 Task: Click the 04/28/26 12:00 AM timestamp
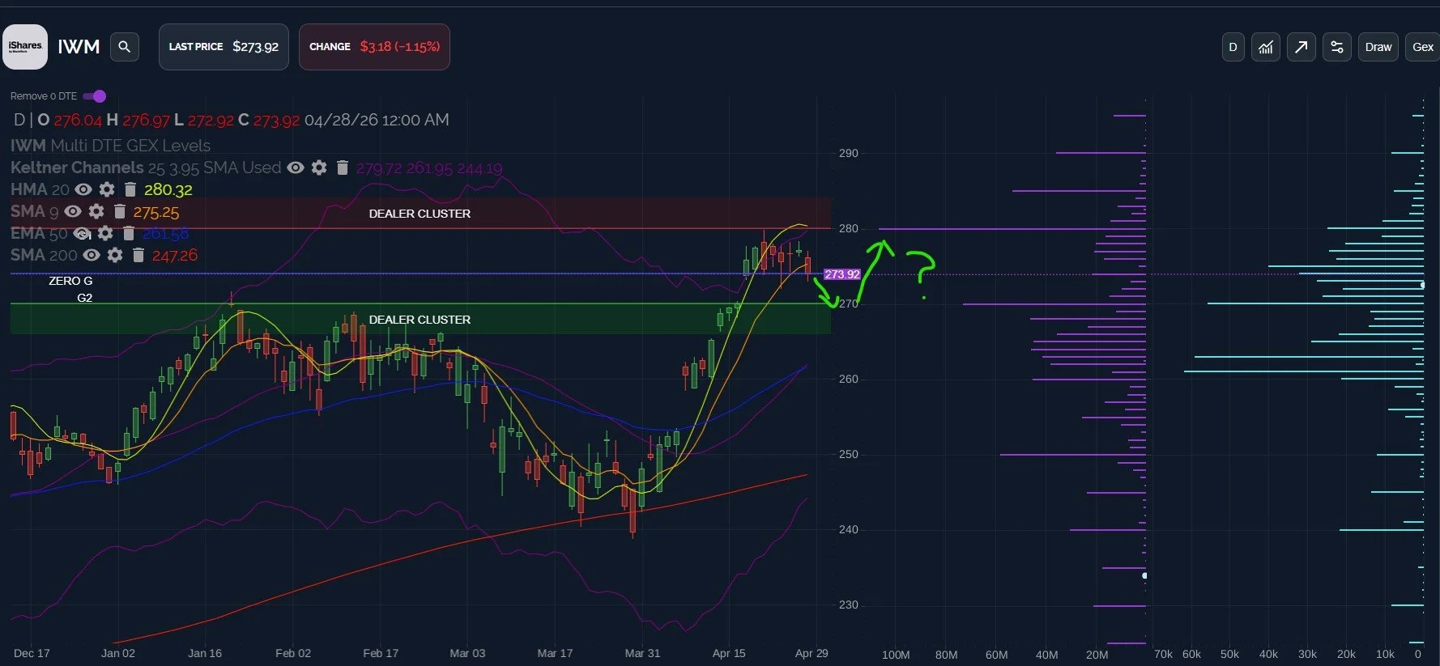377,120
